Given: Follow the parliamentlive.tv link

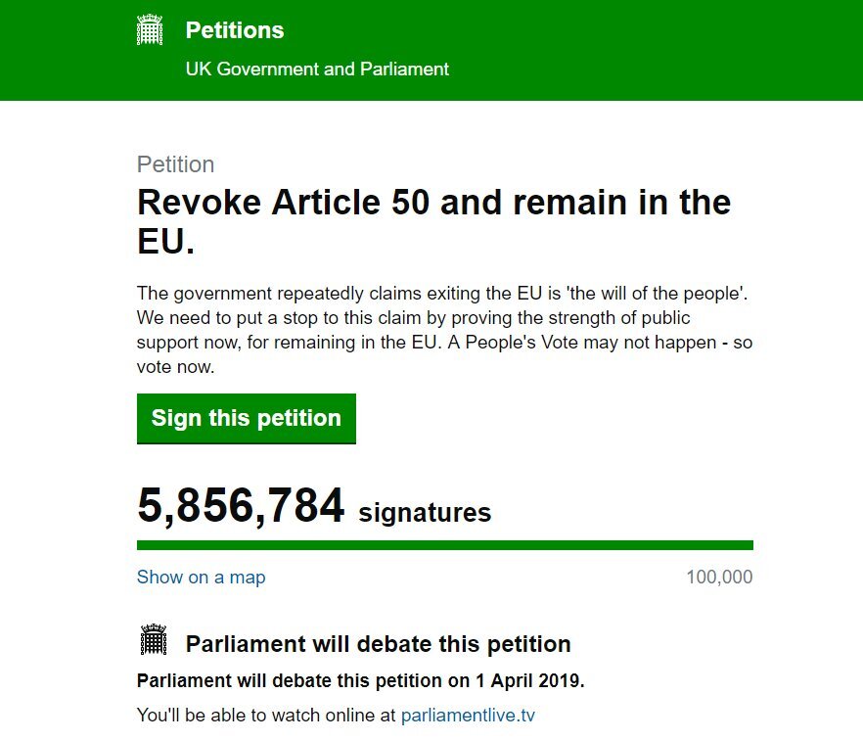Looking at the screenshot, I should click(x=468, y=716).
